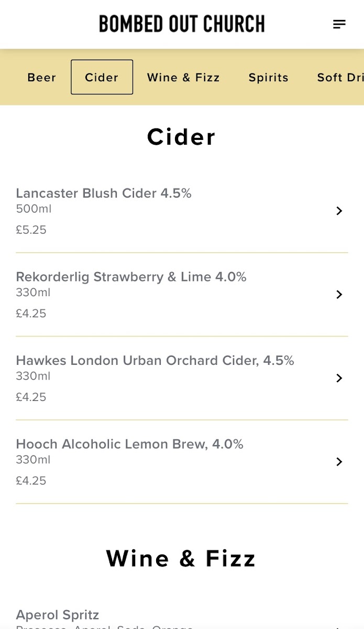Viewport: 364px width, 629px height.
Task: Open the Aperol Spritz item
Action: coord(58,615)
